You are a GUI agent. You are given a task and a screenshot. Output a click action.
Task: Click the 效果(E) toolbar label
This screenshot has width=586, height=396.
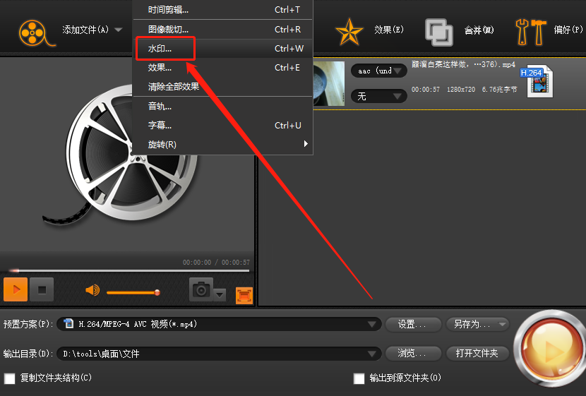389,30
